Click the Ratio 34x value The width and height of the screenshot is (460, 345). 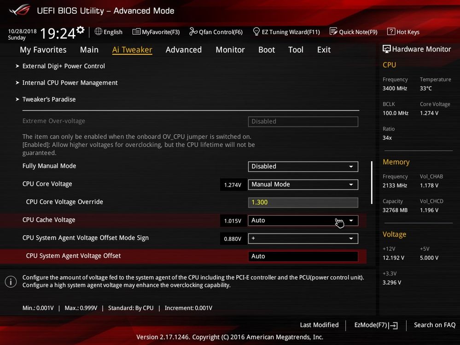point(387,138)
